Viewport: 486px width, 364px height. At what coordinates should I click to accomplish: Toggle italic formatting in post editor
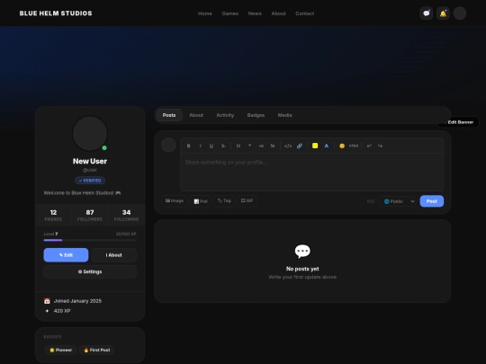200,146
